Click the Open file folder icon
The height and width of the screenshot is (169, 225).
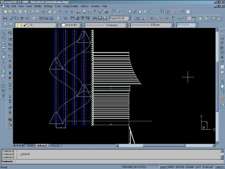pyautogui.click(x=10, y=12)
